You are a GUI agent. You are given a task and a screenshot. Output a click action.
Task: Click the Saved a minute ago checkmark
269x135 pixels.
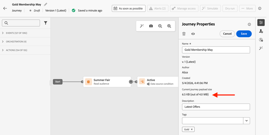coord(74,10)
